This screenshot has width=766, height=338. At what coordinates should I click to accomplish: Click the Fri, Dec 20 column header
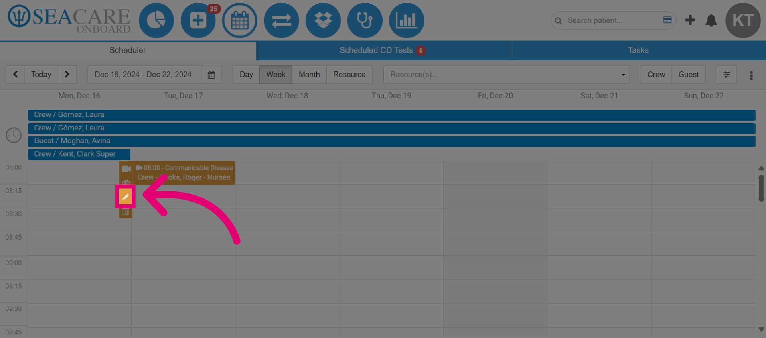[496, 96]
